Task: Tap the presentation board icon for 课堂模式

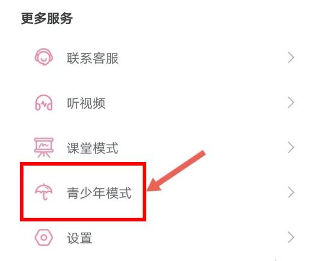Action: 44,148
